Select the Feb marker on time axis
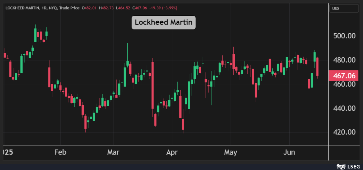Image resolution: width=363 pixels, height=170 pixels. pyautogui.click(x=60, y=152)
